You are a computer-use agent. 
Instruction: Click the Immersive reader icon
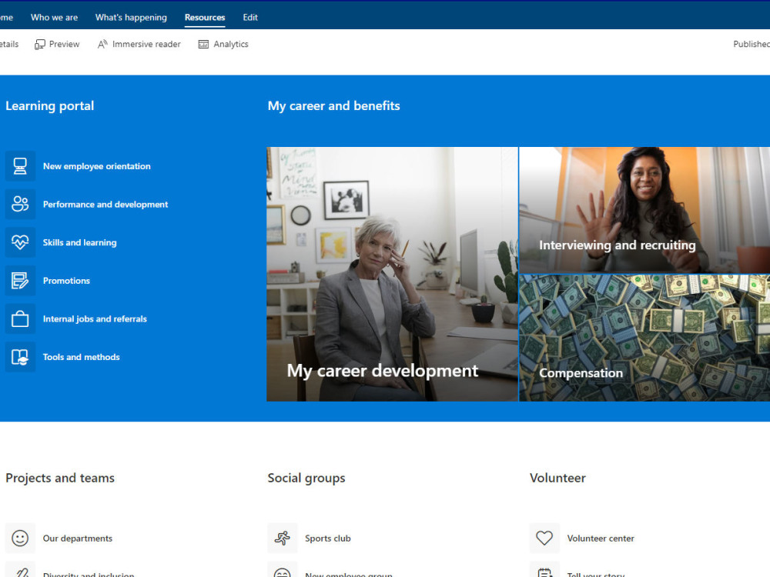pyautogui.click(x=102, y=44)
